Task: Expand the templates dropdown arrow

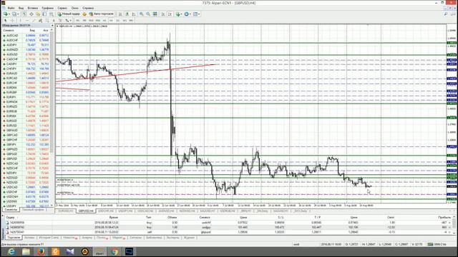Action: point(199,14)
